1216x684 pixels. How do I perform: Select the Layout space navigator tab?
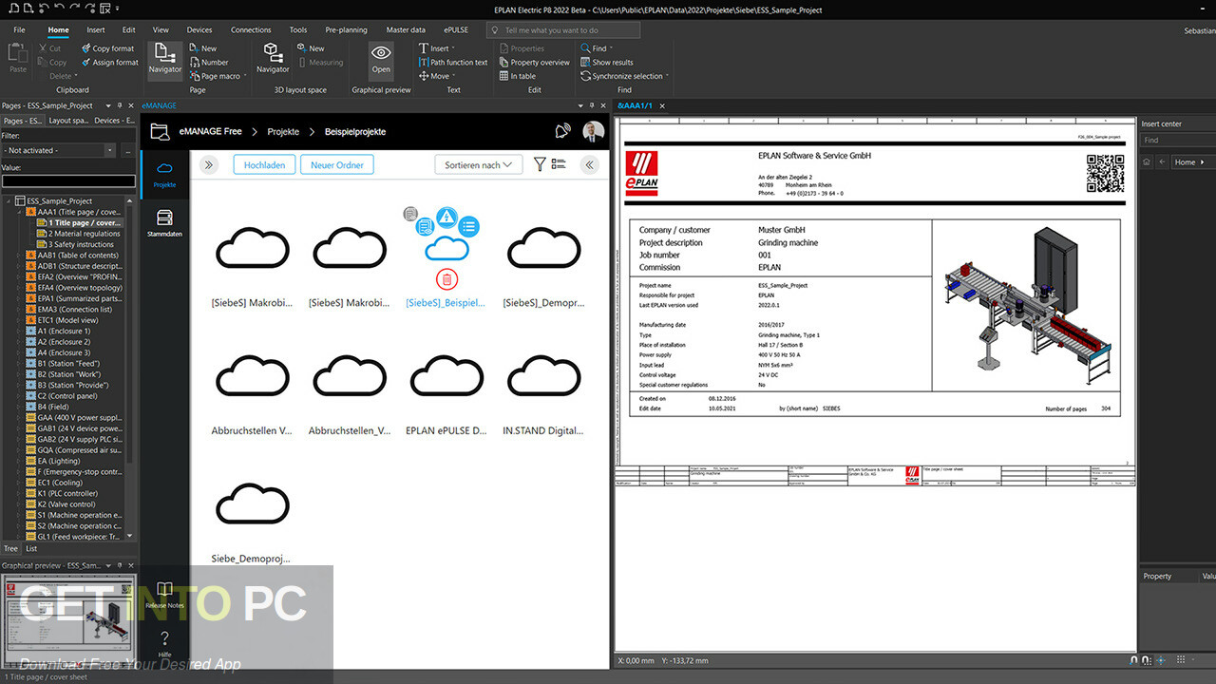68,121
